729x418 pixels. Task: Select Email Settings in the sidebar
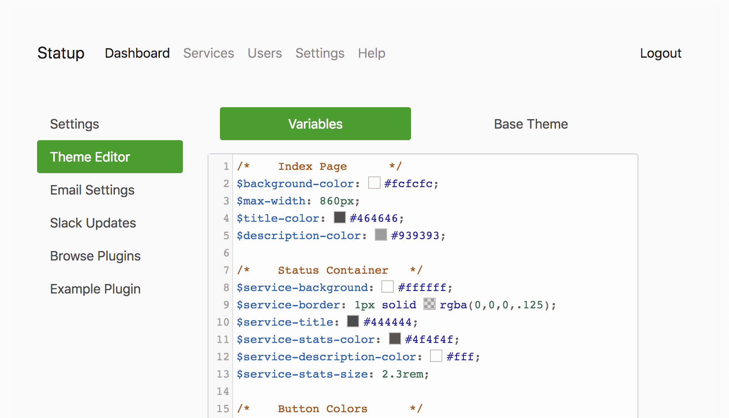pyautogui.click(x=92, y=190)
